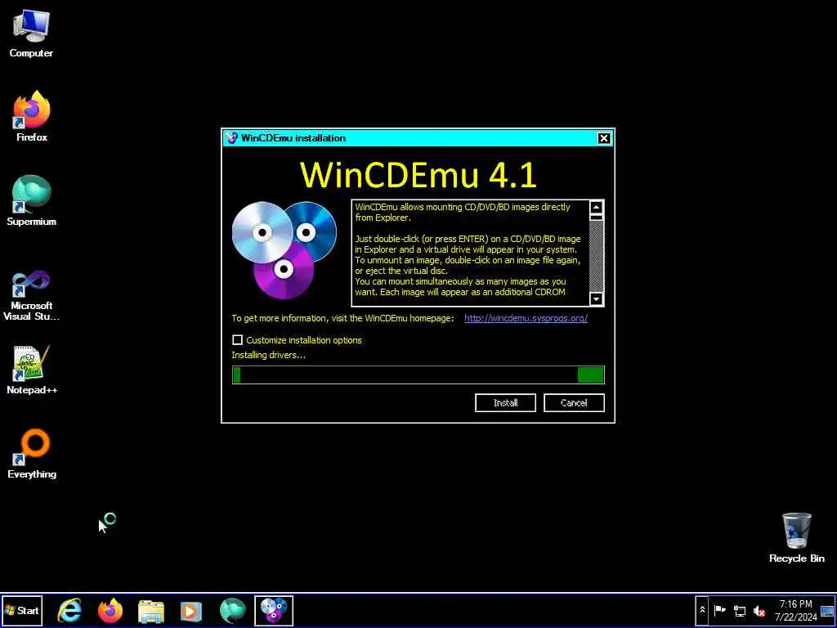Select the Notepad++ desktop shortcut

pos(32,370)
